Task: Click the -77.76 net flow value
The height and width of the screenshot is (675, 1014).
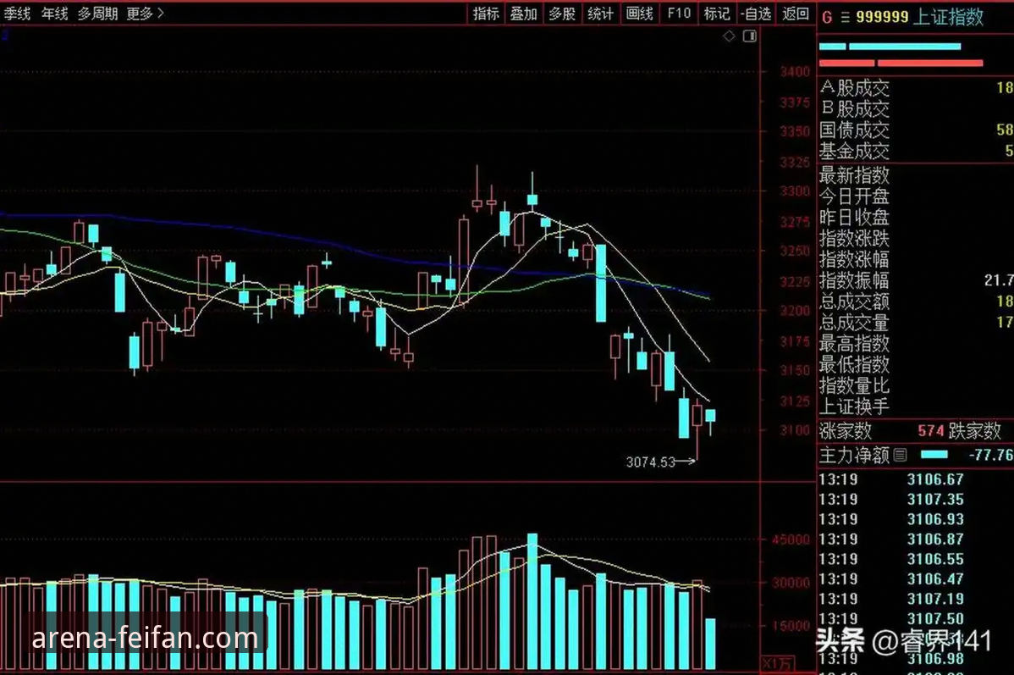Action: [x=990, y=455]
